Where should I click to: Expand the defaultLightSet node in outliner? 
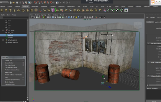(3, 40)
